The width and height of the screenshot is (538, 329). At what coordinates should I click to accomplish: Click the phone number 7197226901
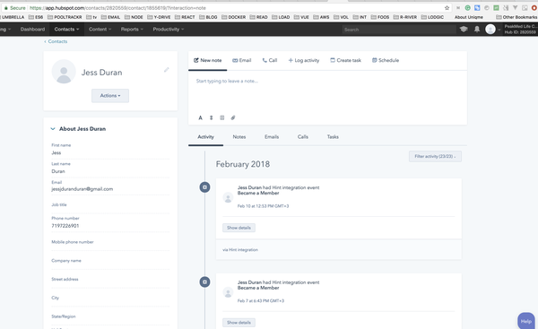pos(65,226)
